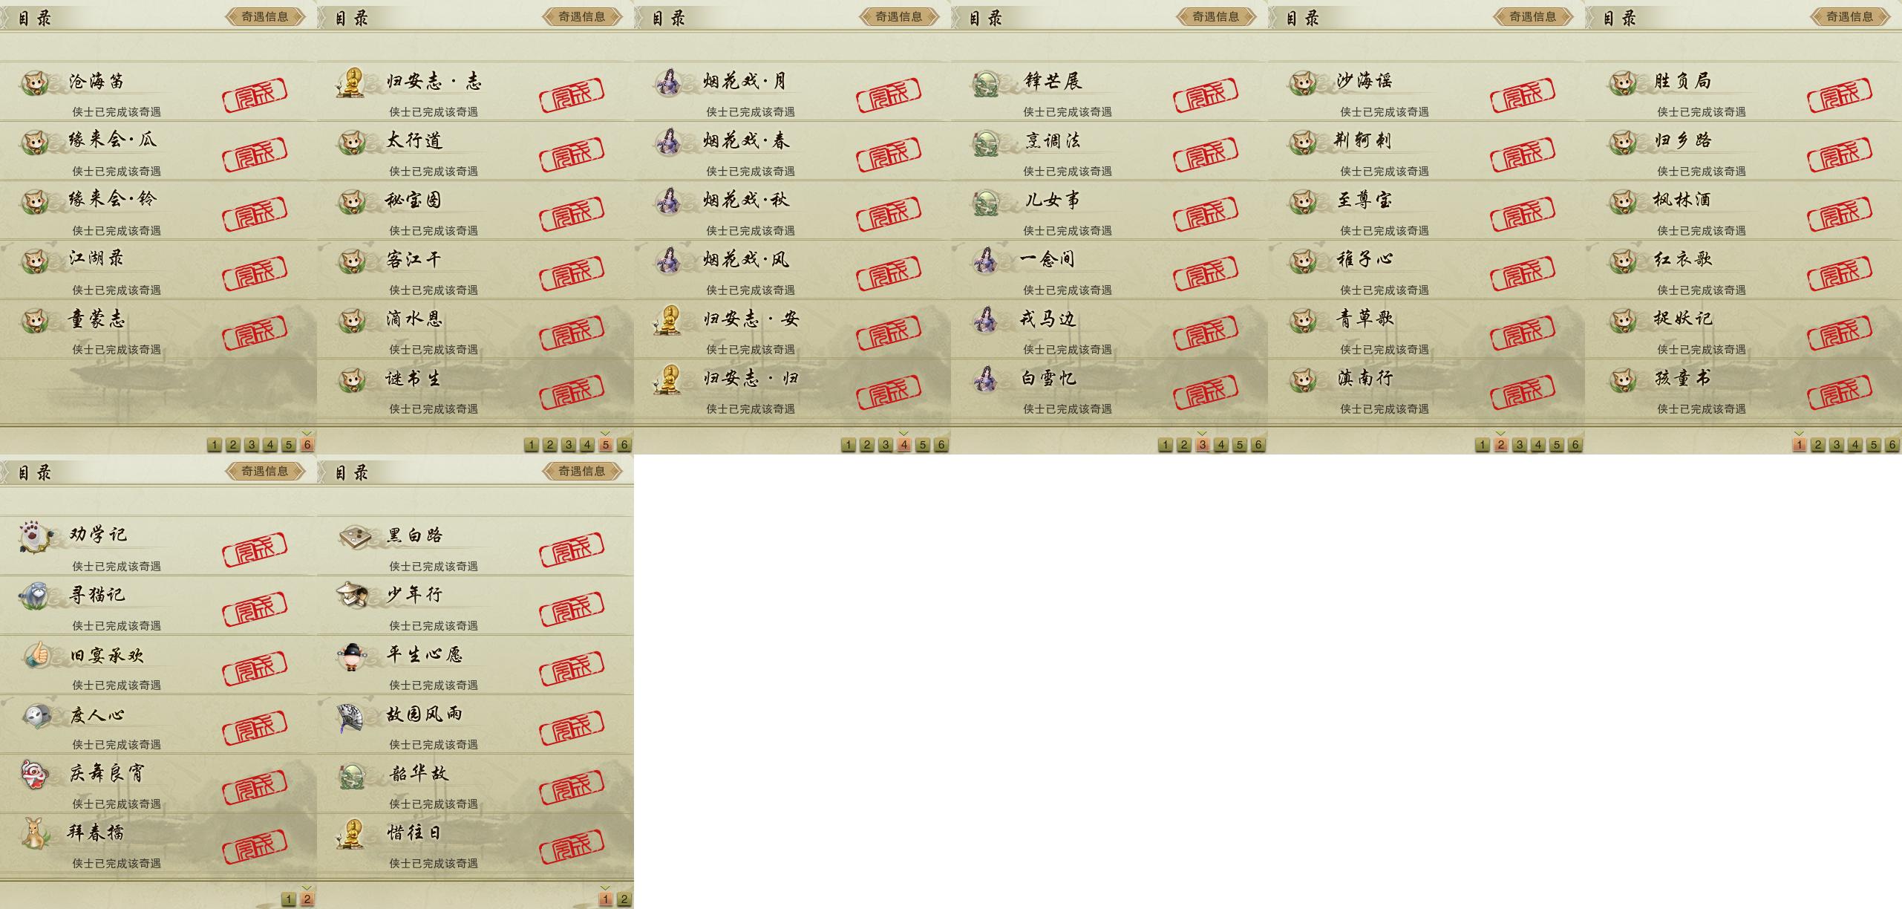
Task: Choose the straw hat icon next to 少年行
Action: point(353,596)
